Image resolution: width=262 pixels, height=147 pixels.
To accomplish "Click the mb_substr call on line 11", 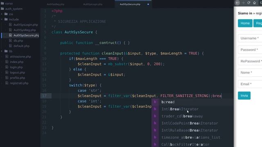I will click(118, 64).
